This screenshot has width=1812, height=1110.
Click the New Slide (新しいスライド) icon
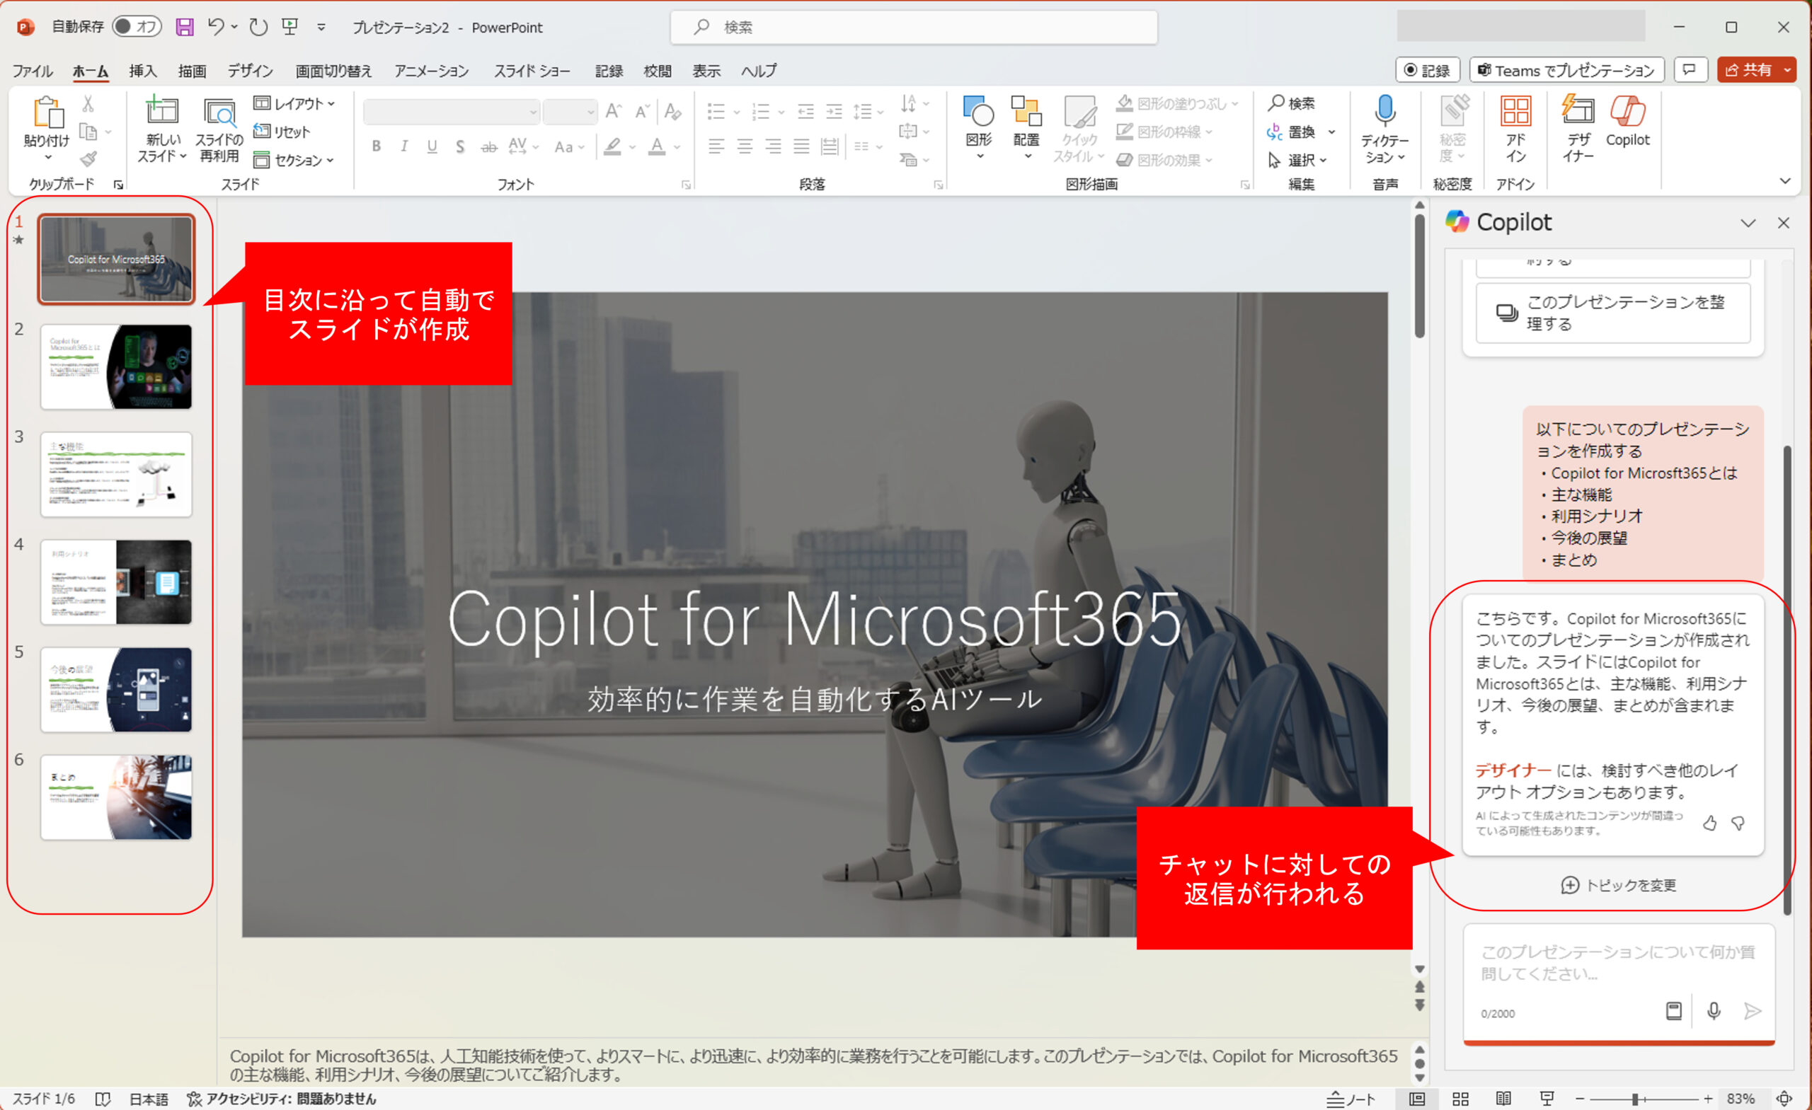[x=162, y=111]
